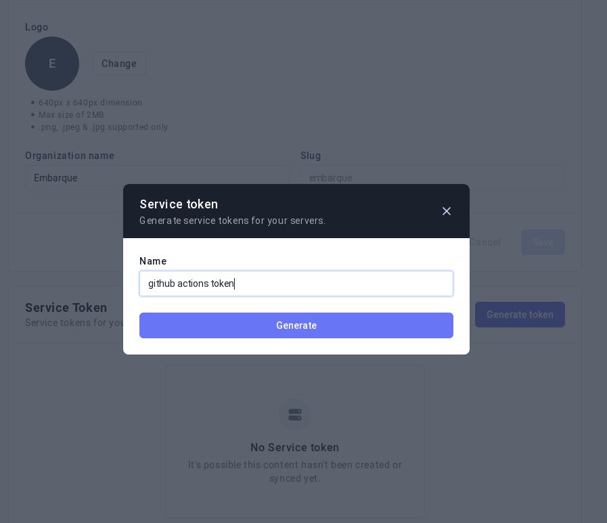Image resolution: width=607 pixels, height=523 pixels.
Task: Click the server icon above No Service token
Action: 295,415
